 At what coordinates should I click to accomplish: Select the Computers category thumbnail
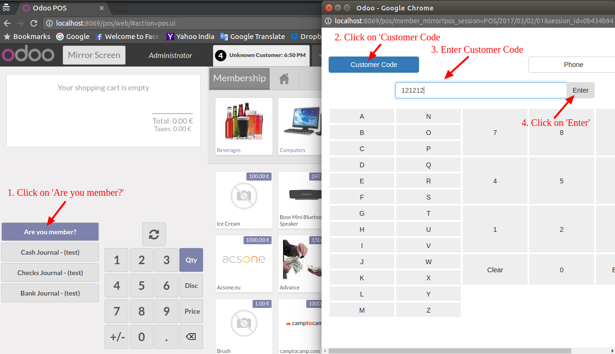(300, 126)
